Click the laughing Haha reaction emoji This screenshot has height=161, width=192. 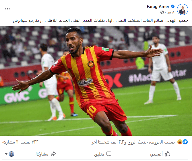[x=180, y=142]
